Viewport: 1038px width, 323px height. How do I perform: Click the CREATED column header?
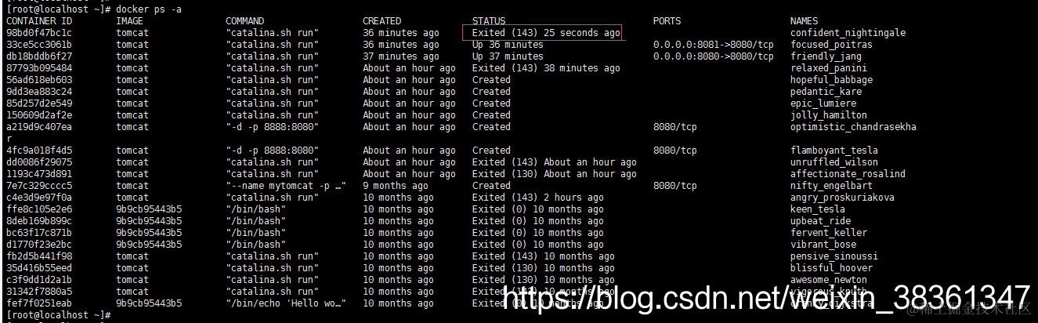382,21
